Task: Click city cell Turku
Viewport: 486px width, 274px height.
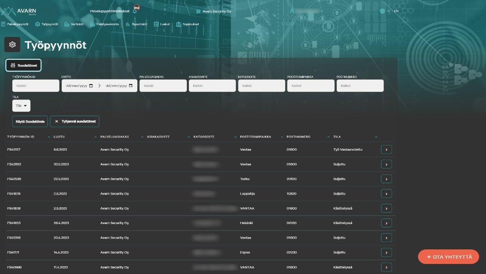Action: pos(245,179)
